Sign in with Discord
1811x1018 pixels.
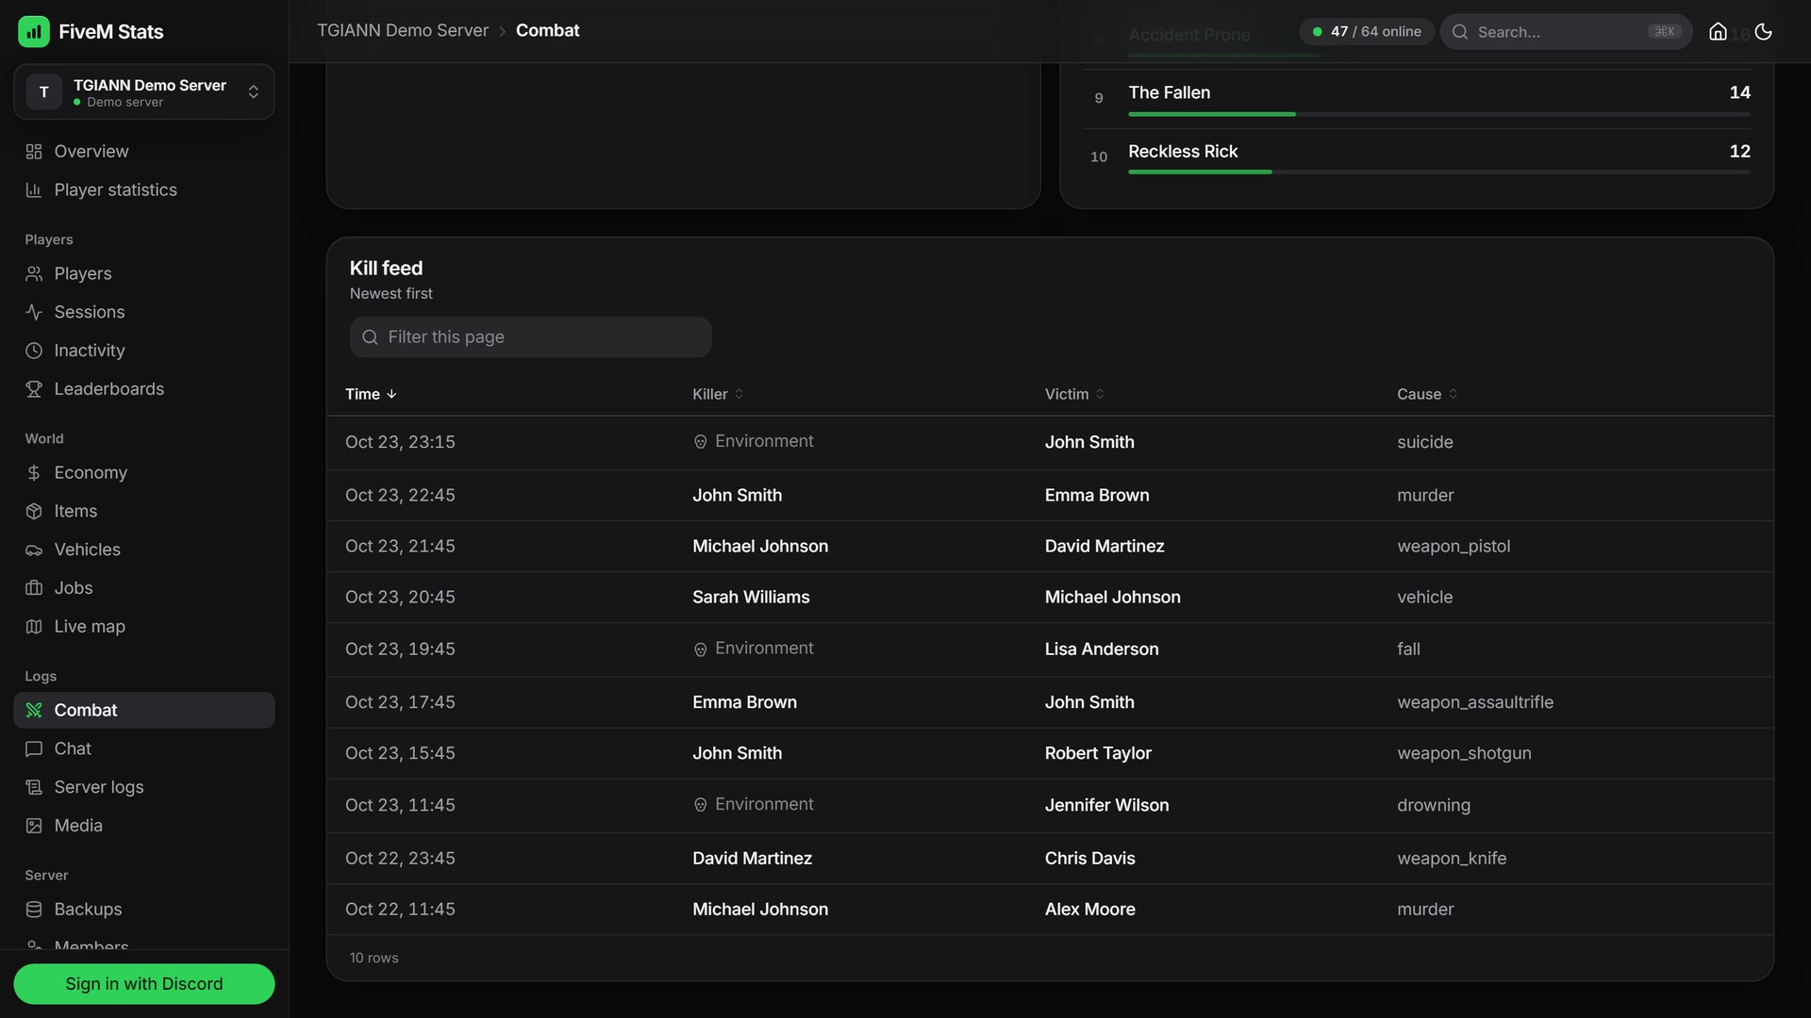(144, 983)
